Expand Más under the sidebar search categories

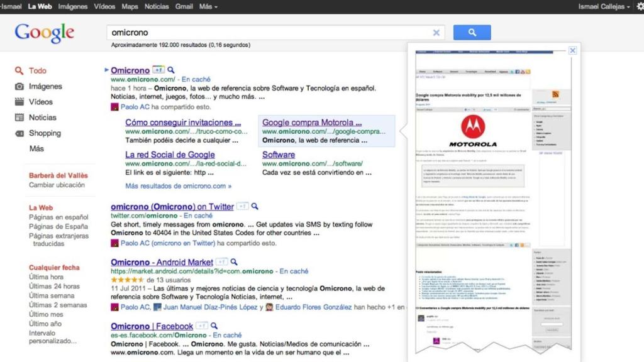[36, 149]
